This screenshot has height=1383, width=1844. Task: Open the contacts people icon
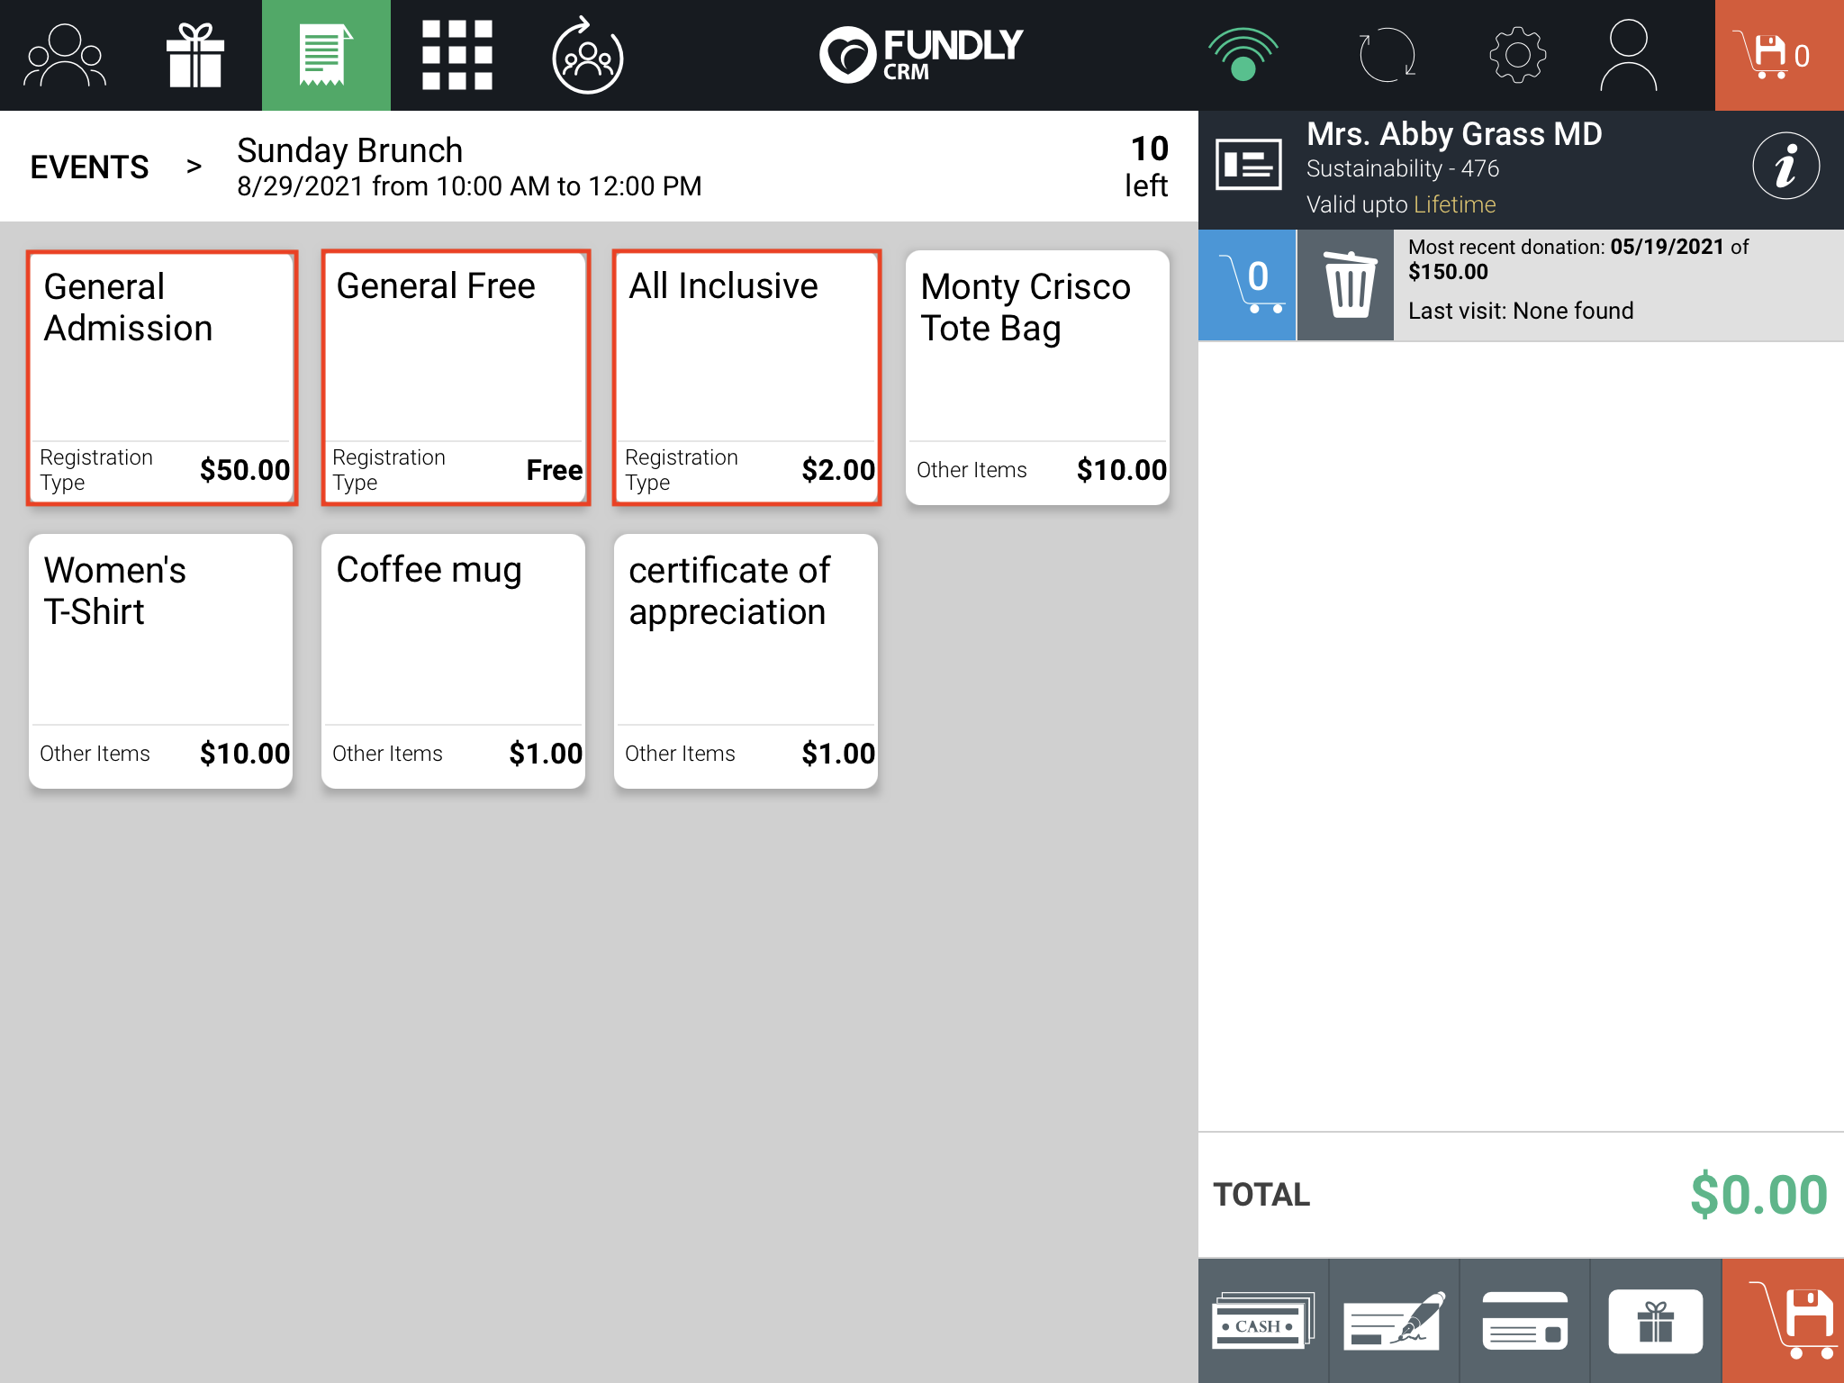(65, 56)
